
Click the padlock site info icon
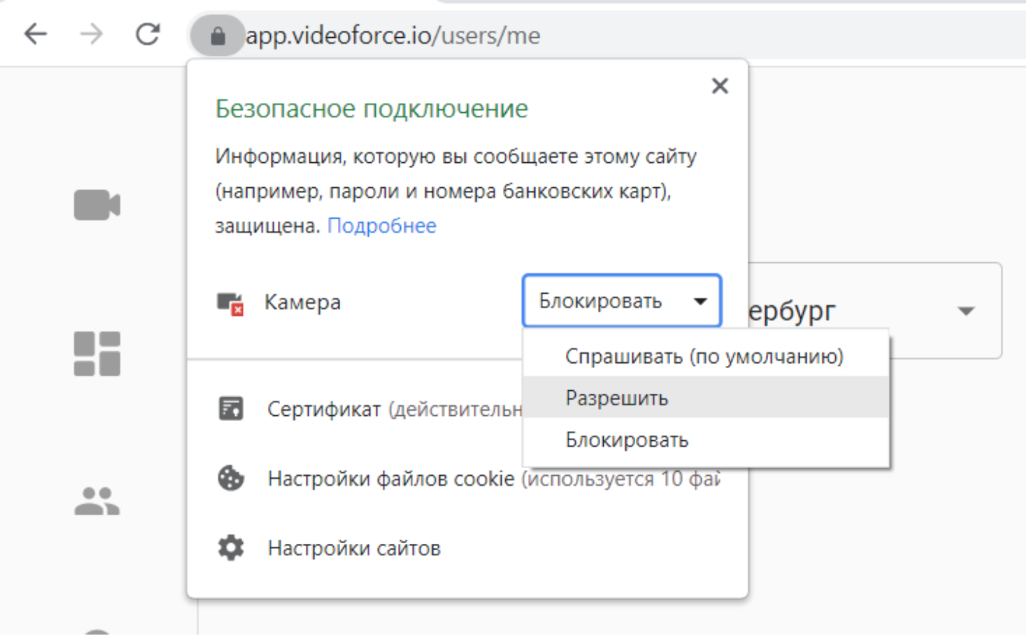pos(218,35)
